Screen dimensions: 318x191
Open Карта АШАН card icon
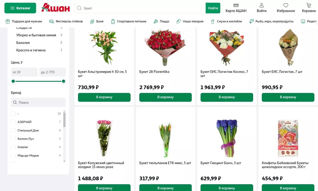235,5
